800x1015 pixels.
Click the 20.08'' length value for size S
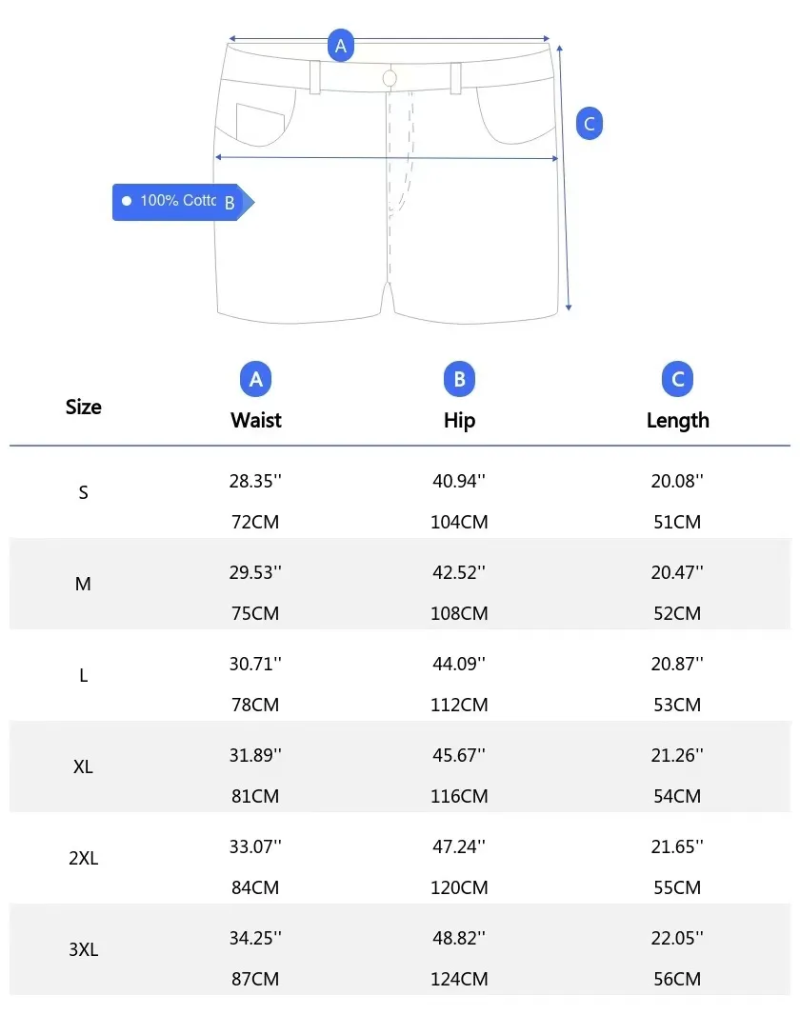[677, 481]
